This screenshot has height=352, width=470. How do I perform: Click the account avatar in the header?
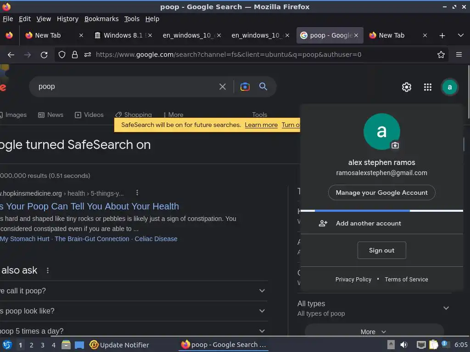click(x=450, y=87)
